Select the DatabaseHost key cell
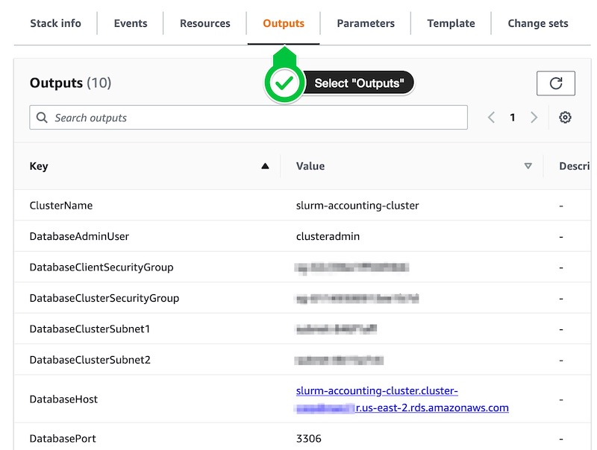Viewport: 597px width, 450px height. pyautogui.click(x=63, y=399)
